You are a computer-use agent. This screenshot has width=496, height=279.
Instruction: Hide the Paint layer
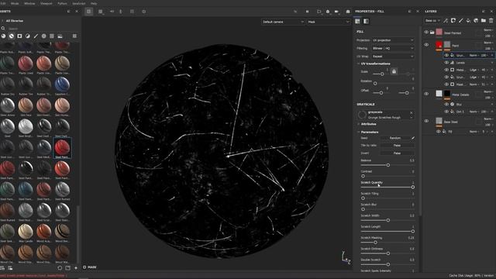pos(426,45)
